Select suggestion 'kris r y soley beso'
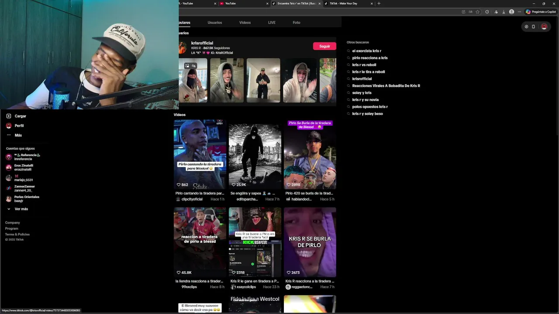 click(368, 114)
